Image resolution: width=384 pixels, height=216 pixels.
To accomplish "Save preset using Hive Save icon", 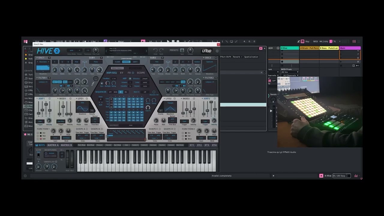I will click(x=182, y=50).
